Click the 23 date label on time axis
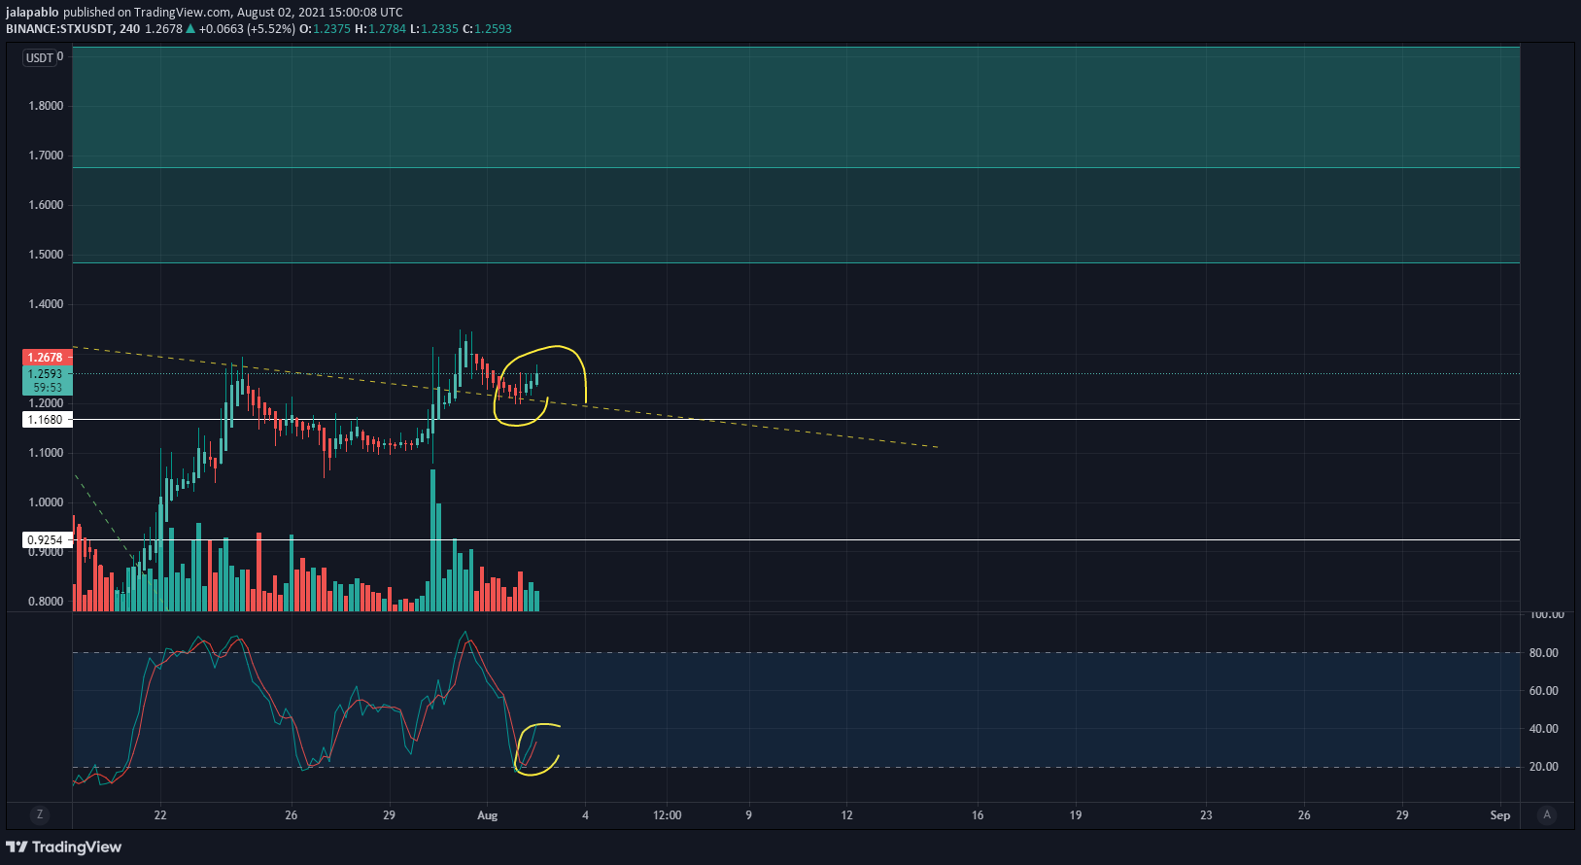 pos(1206,815)
